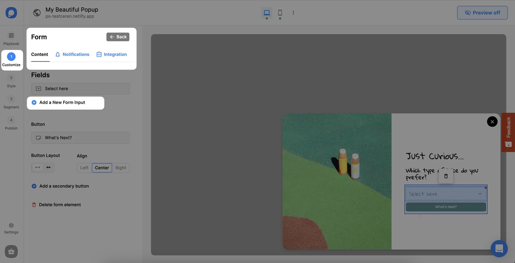515x263 pixels.
Task: Select full-width button layout option
Action: (x=37, y=167)
